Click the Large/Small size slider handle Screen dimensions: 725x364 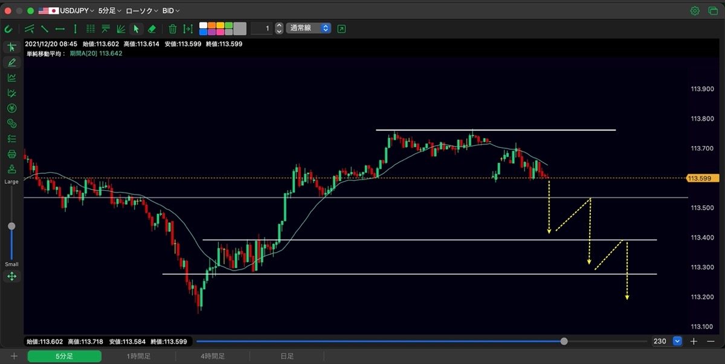click(11, 226)
